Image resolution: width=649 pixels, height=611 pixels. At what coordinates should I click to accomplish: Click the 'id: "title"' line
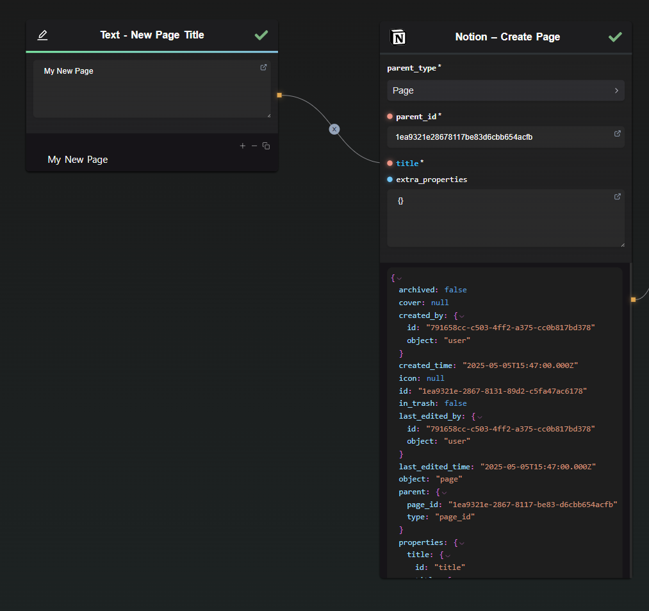tap(440, 567)
